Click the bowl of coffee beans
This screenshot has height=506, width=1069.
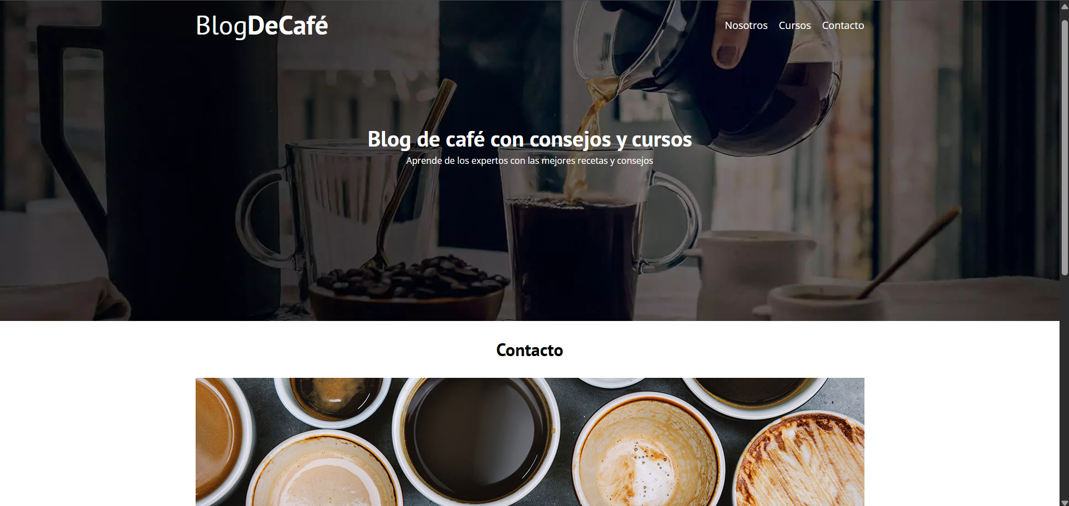(406, 288)
